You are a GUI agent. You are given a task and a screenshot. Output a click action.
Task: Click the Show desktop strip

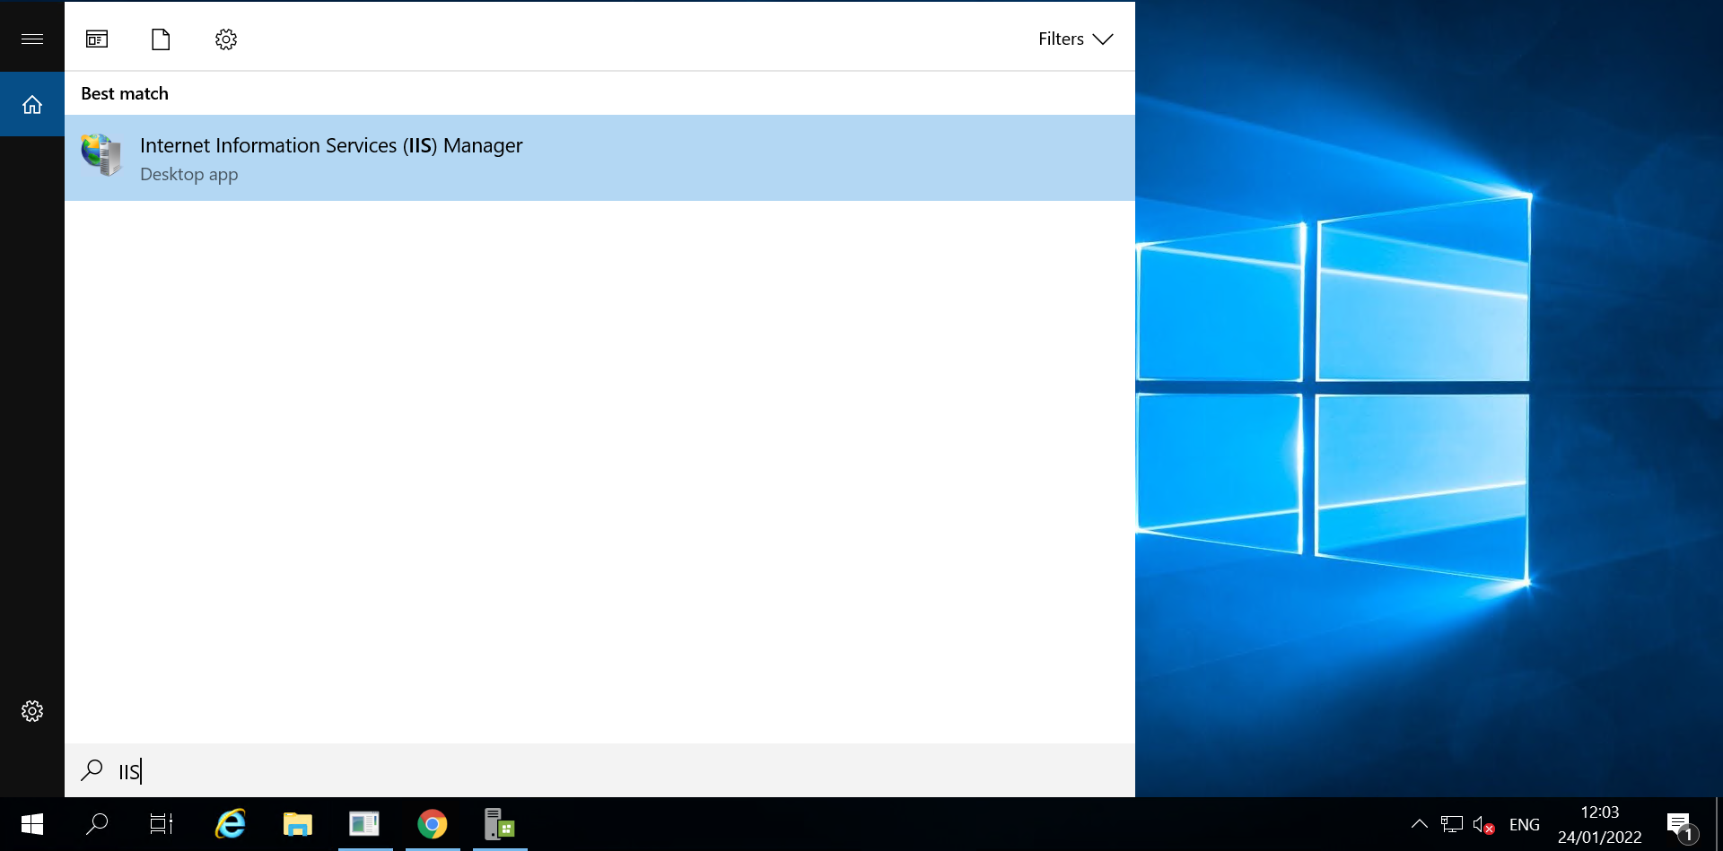(x=1718, y=824)
